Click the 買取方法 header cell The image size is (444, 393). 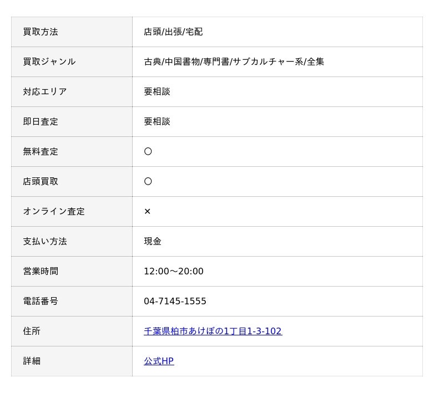coord(41,32)
